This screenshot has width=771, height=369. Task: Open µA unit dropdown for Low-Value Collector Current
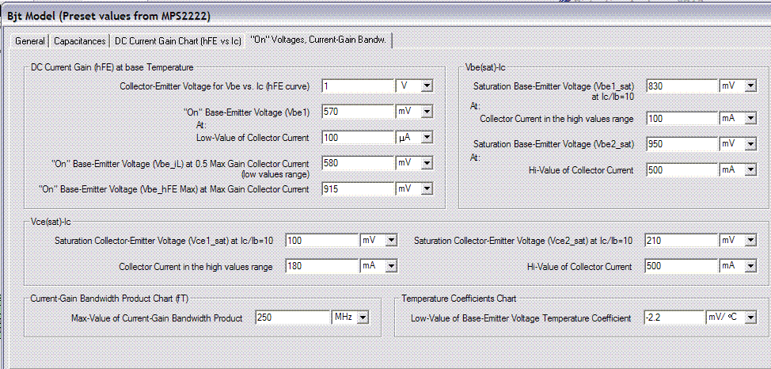pyautogui.click(x=427, y=139)
